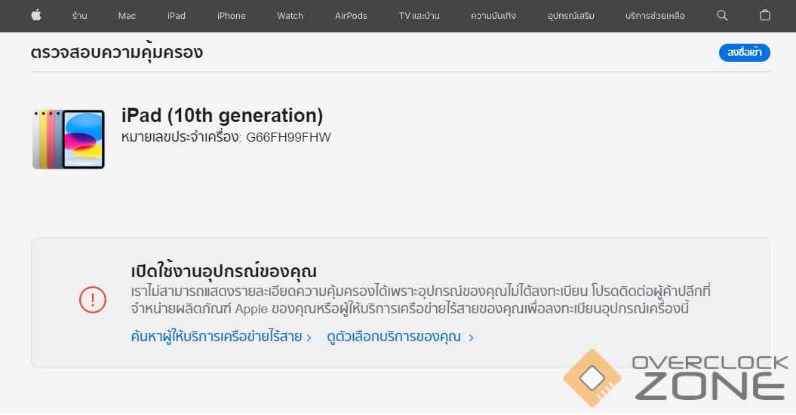Open the Watch navigation item

(290, 16)
